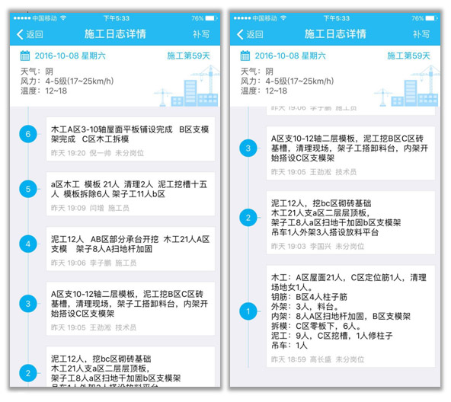Open log entry by 李子鹏 施工员 at 19:06

tap(130, 249)
